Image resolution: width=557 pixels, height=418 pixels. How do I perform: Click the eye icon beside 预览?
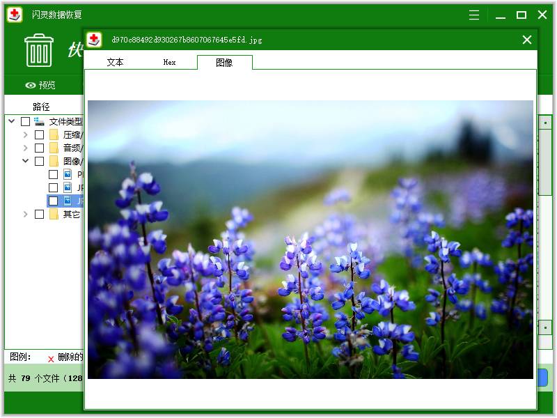point(30,86)
